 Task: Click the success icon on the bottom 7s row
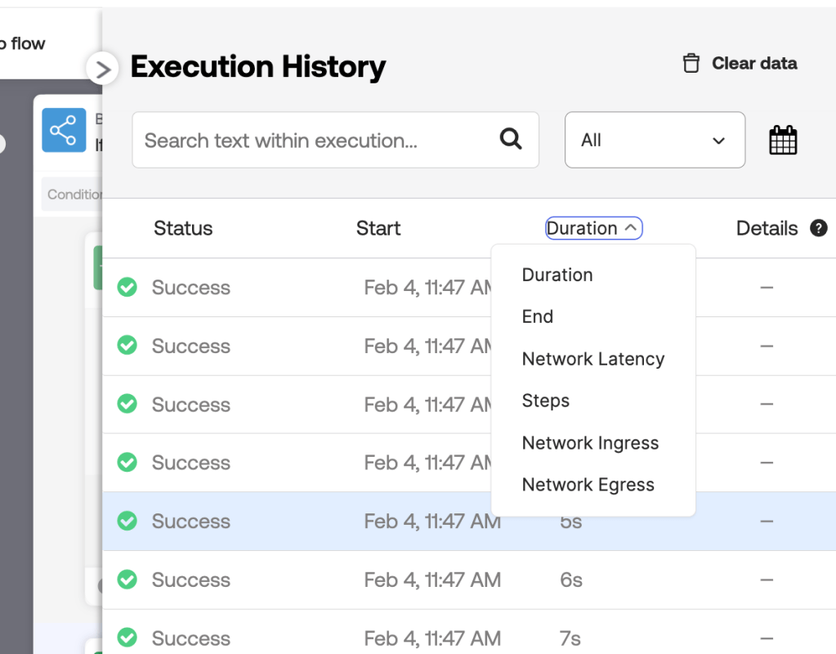[x=127, y=638]
